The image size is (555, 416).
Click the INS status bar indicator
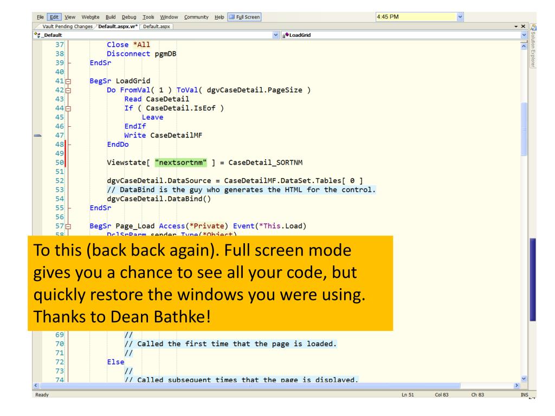[x=524, y=395]
